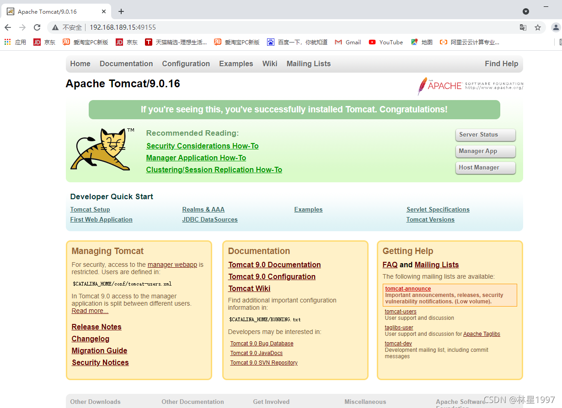Open the Mailing Lists navigation item
The image size is (562, 408).
pyautogui.click(x=309, y=64)
